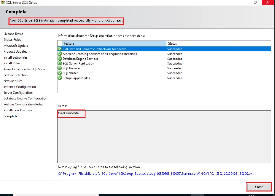Viewport: 275px width, 196px height.
Task: Select the SQL Browser feature row
Action: tap(164, 68)
